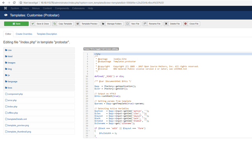Click the file icon beside error.php

click(x=6, y=100)
